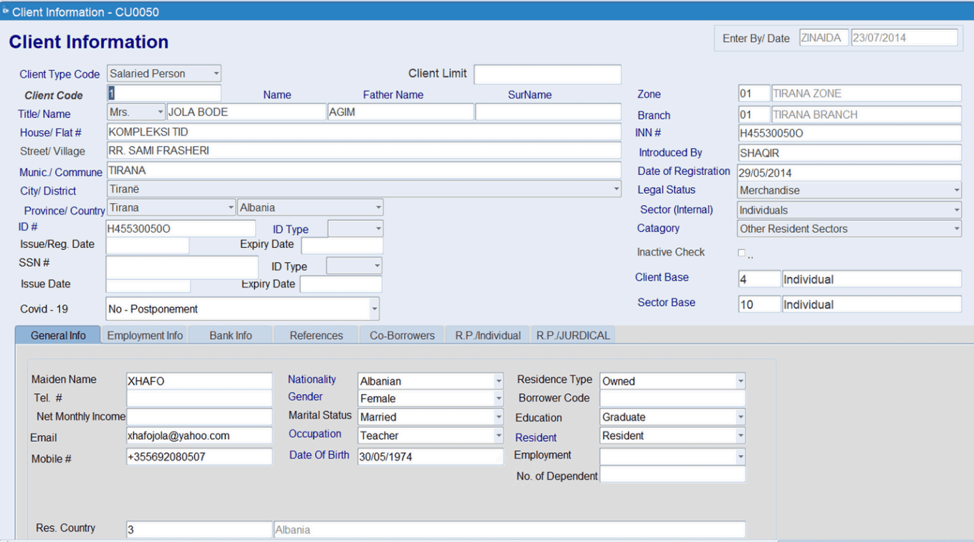Click the Date Of Birth field
Screen dimensions: 974x542
430,457
